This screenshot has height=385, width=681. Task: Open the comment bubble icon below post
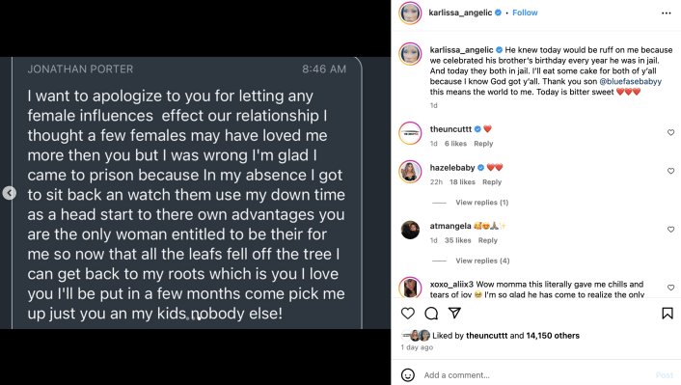click(431, 314)
